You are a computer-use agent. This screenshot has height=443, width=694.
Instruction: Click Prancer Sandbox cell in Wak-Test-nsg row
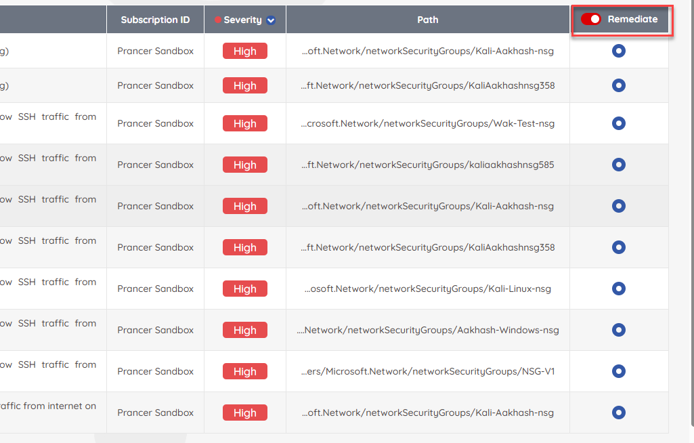coord(155,123)
